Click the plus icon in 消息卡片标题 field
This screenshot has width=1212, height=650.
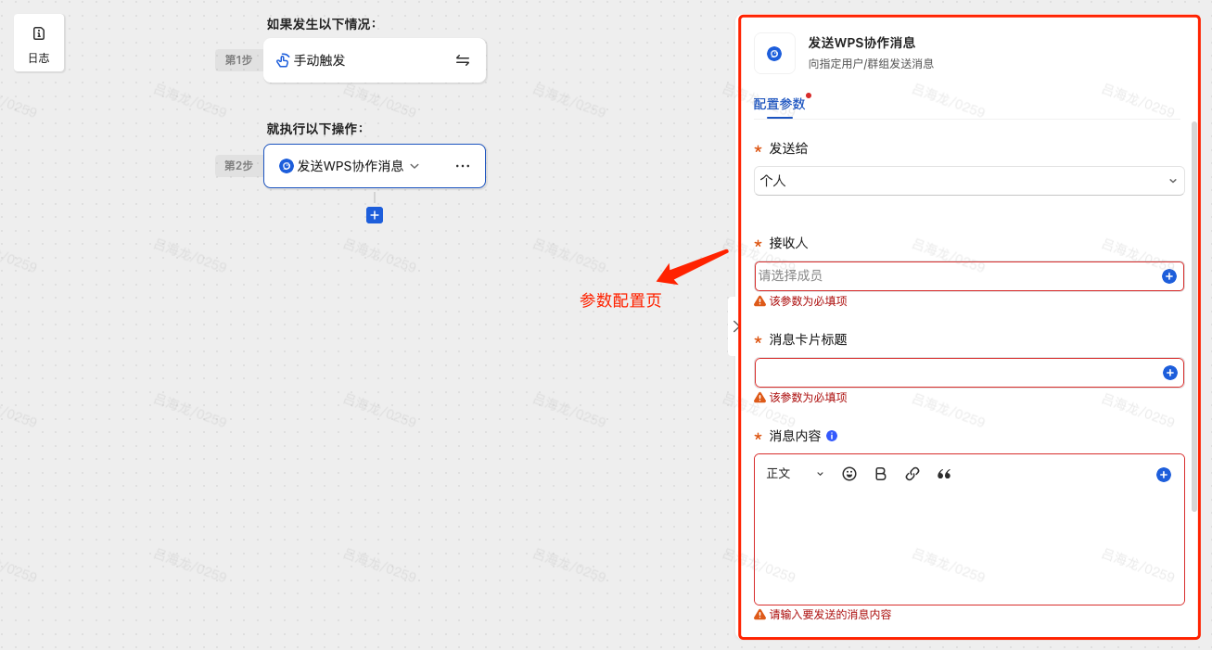click(x=1169, y=373)
